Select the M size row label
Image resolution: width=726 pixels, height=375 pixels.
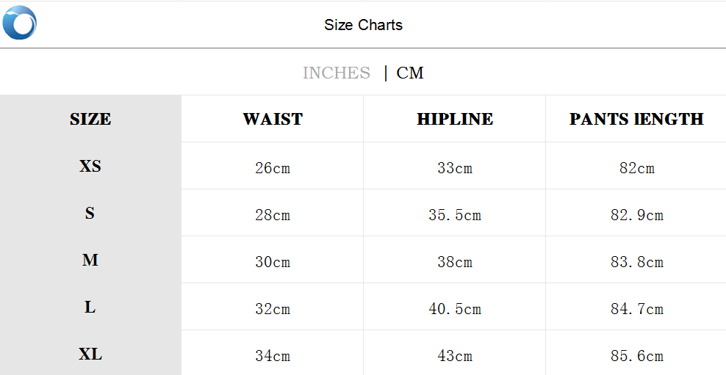pyautogui.click(x=90, y=260)
